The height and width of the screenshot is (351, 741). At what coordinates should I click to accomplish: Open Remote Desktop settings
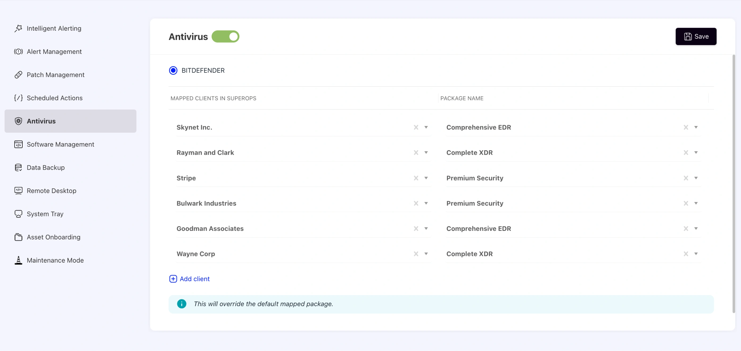(x=70, y=190)
